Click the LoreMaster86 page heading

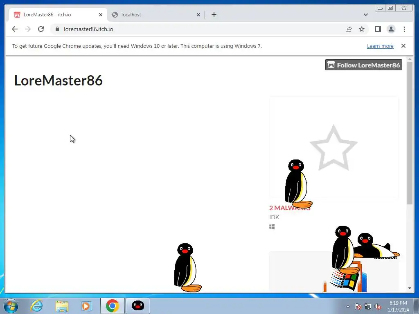pos(58,81)
